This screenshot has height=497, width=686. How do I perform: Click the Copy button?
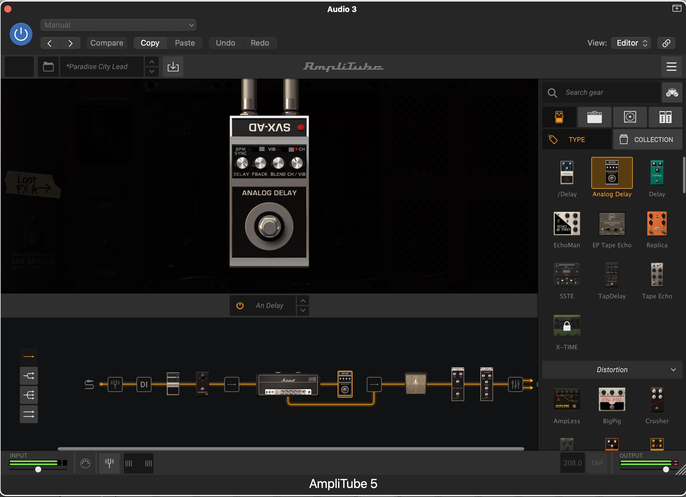[x=150, y=43]
